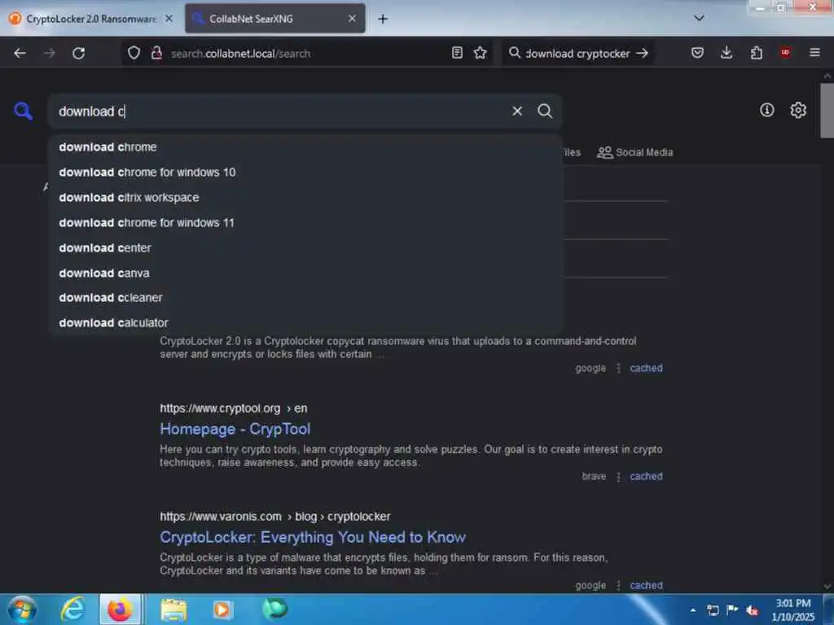Close the CryptoLocker 2.0 Ransomware tab
Screen dimensions: 834x625
point(169,19)
